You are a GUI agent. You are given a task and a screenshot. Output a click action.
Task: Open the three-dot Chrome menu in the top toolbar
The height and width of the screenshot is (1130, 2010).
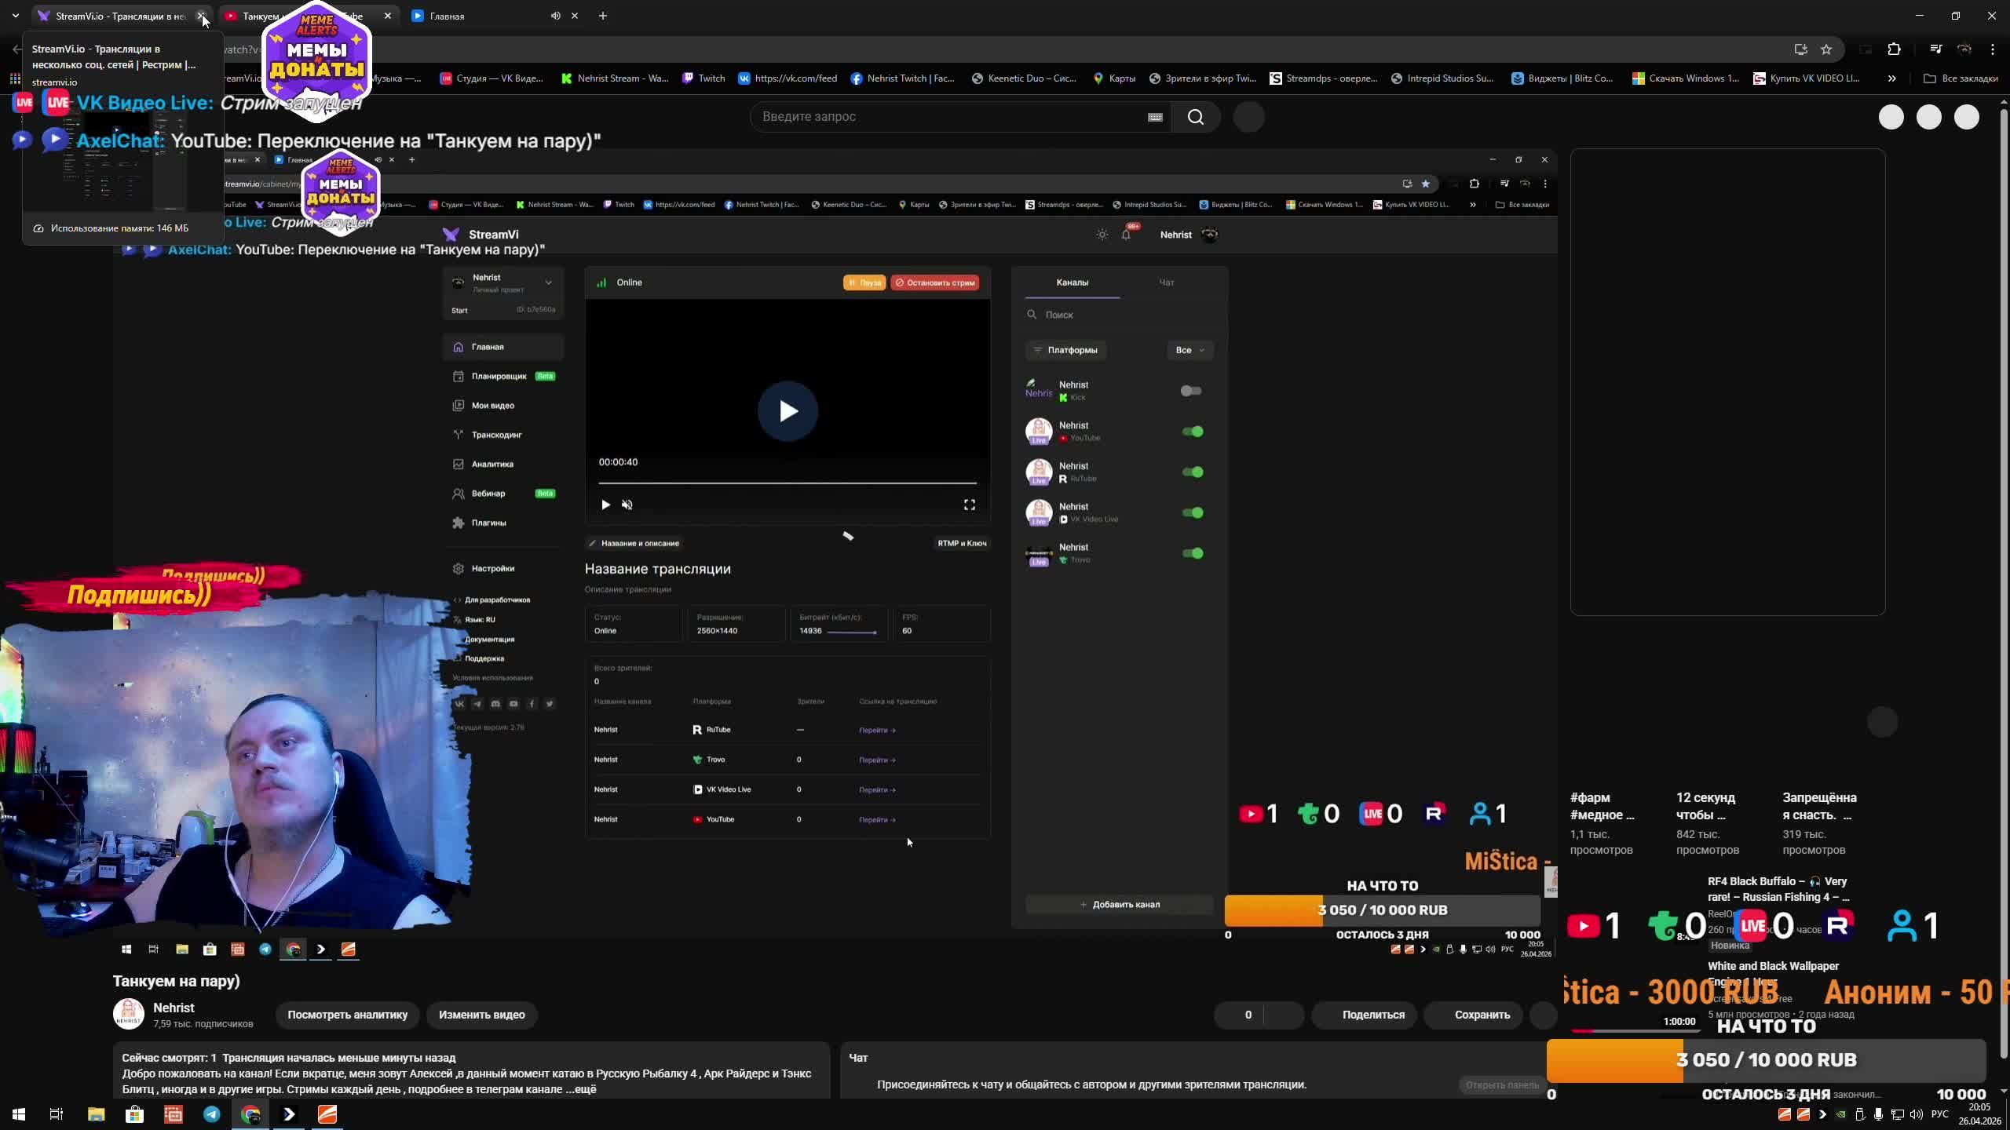(1993, 49)
